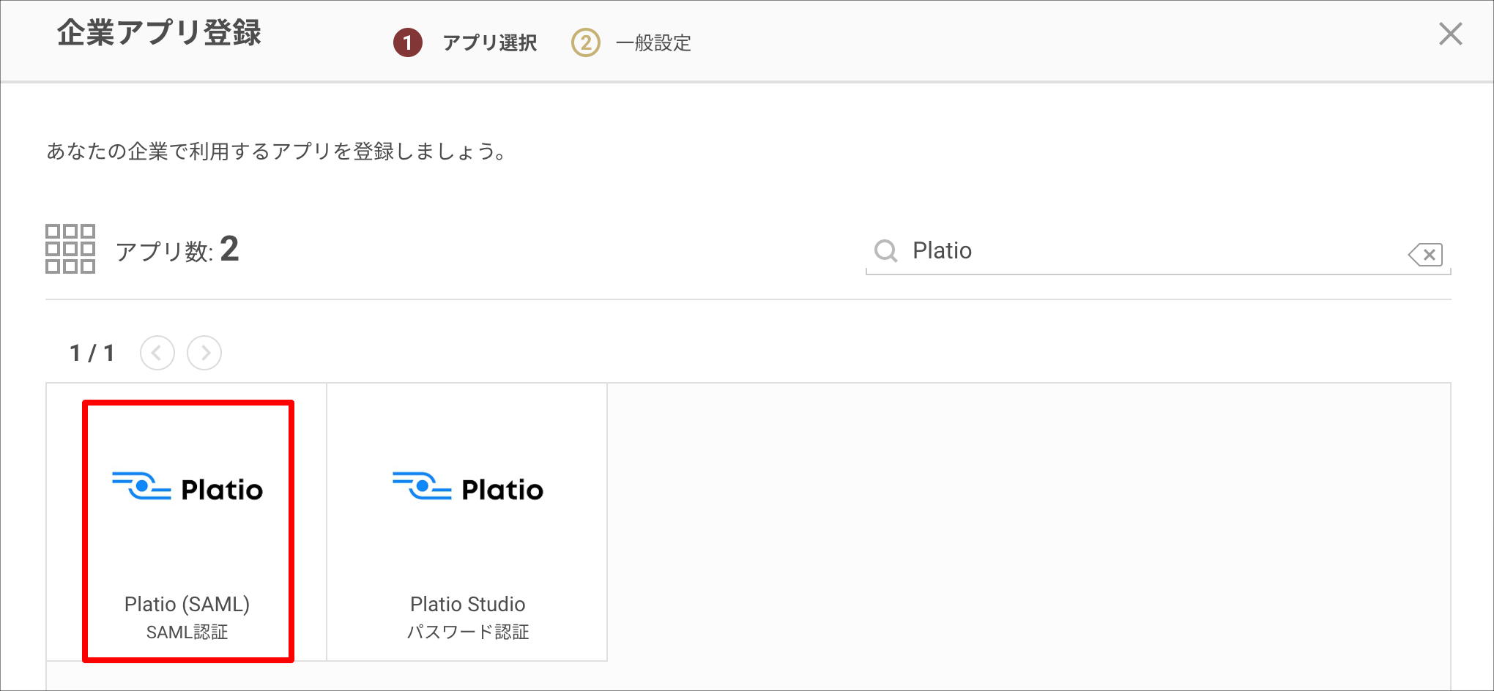
Task: Click the SAML認証 label
Action: 187,632
